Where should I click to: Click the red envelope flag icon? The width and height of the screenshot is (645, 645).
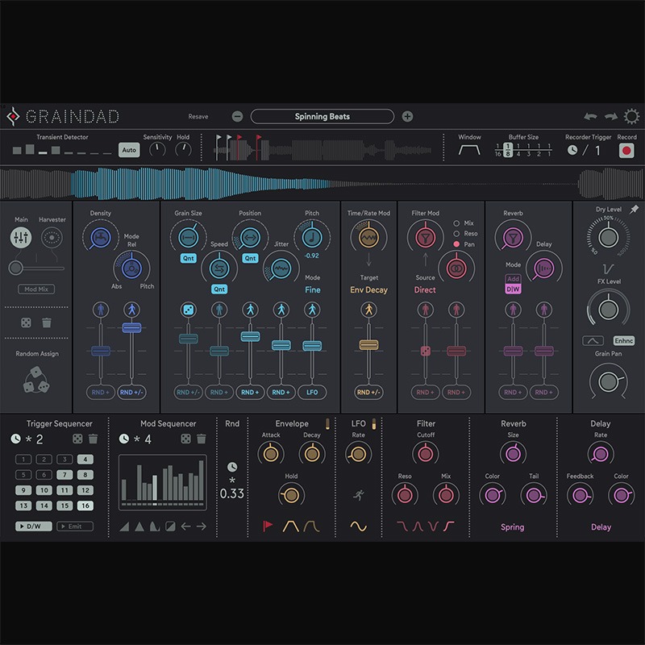click(268, 526)
